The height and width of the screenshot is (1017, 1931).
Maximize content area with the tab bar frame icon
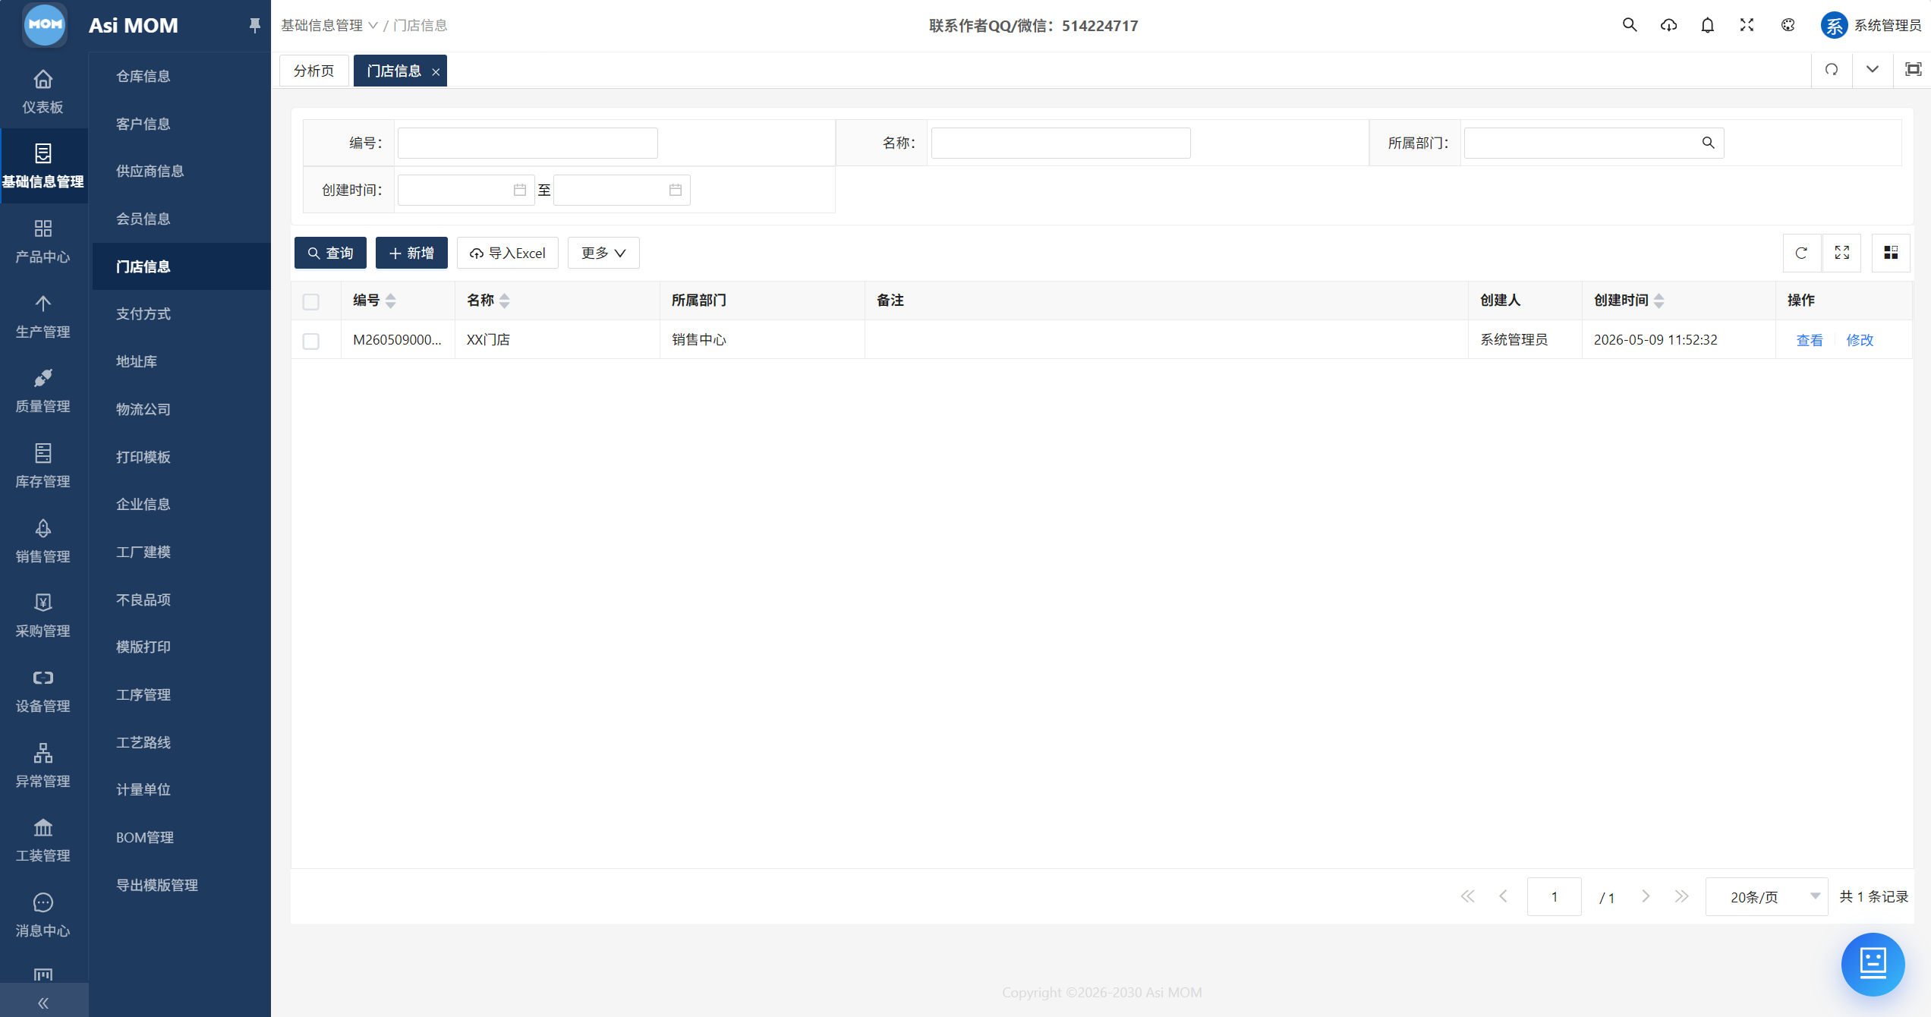[1914, 70]
